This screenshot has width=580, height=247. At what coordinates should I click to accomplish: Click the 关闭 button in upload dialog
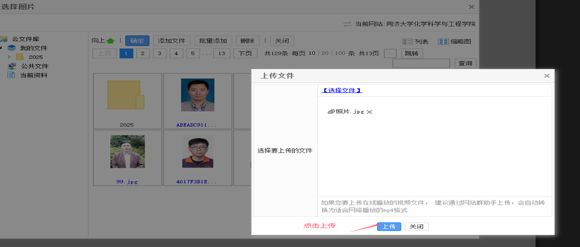(x=416, y=226)
